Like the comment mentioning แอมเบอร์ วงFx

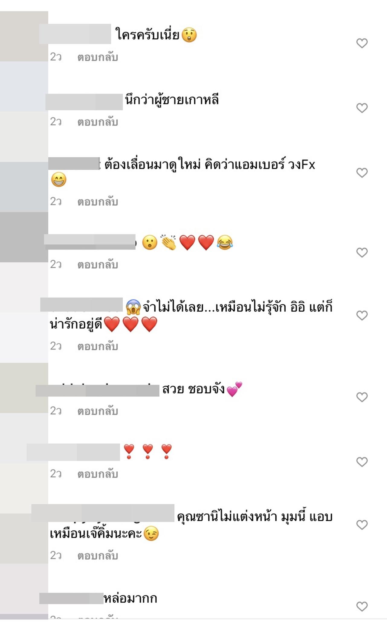362,173
